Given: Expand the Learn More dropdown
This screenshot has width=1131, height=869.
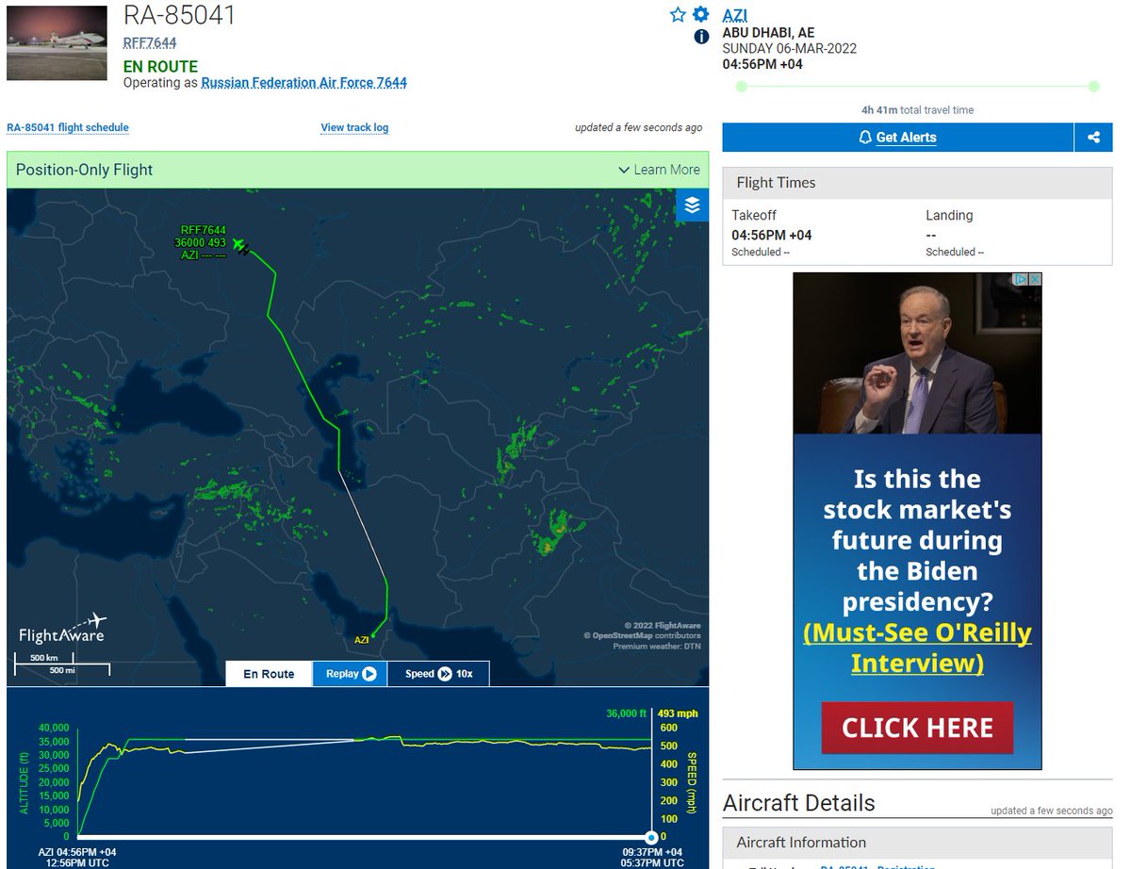Looking at the screenshot, I should [659, 170].
